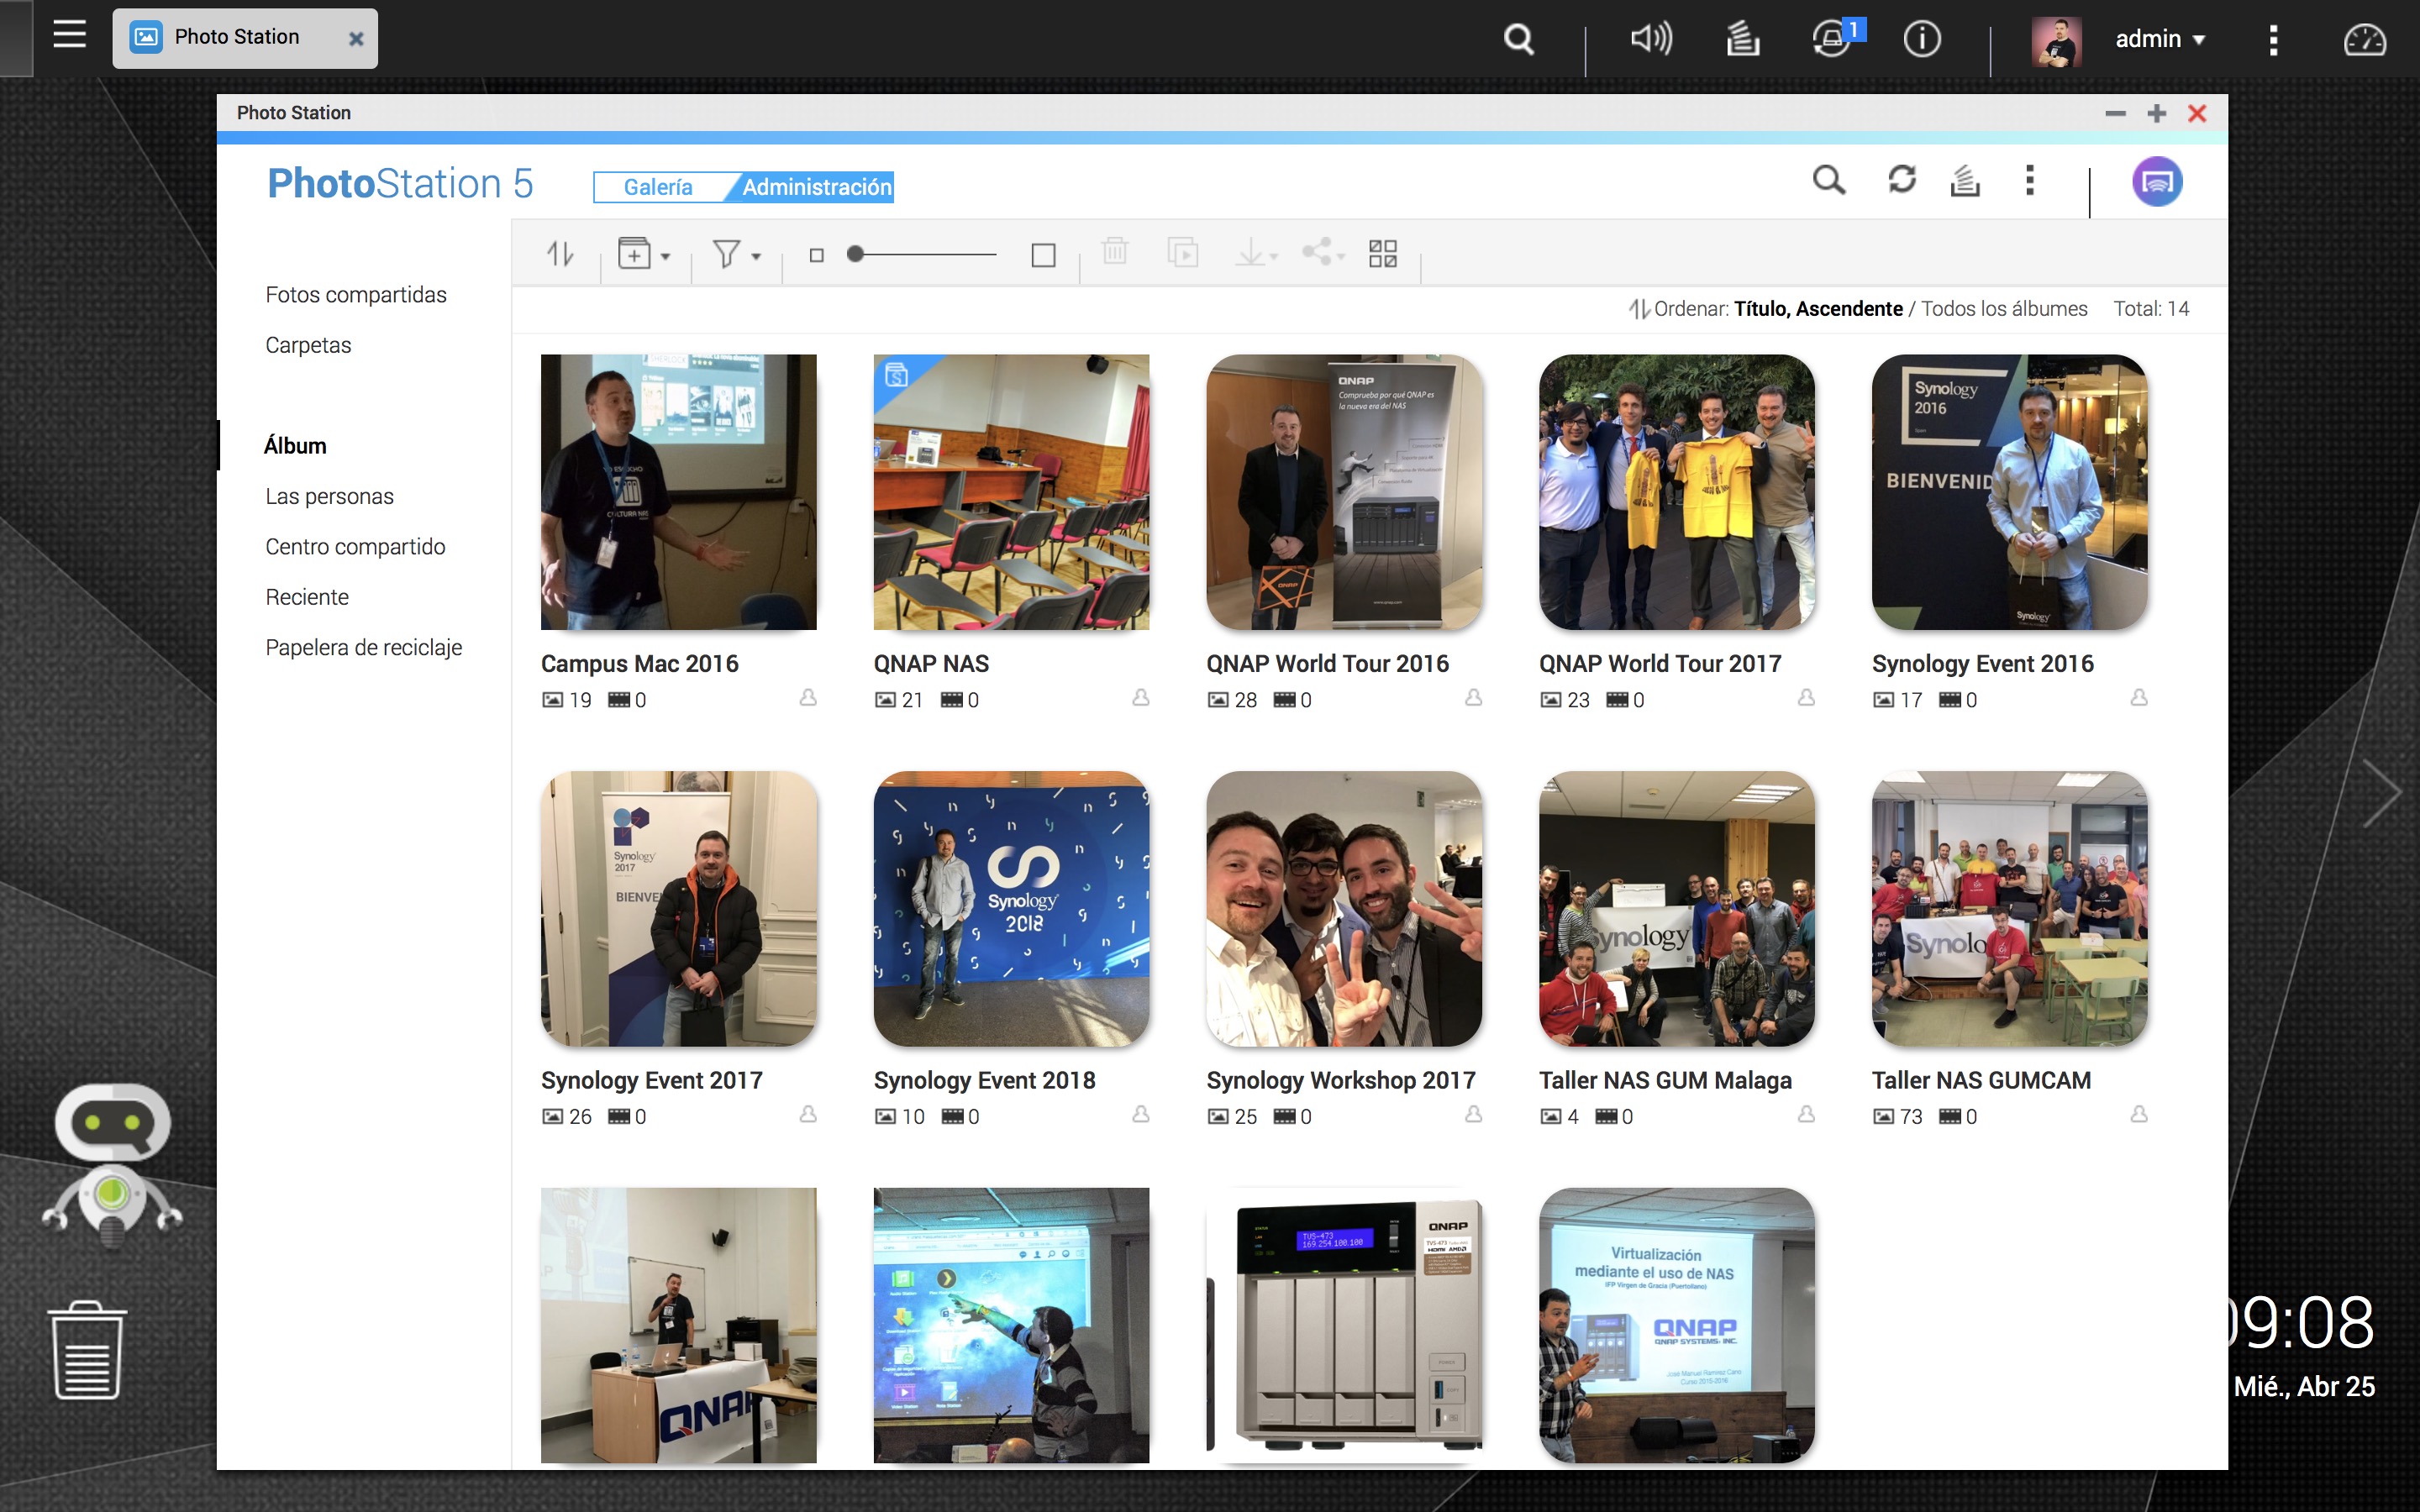Toggle multi-select grid mode icon
The width and height of the screenshot is (2420, 1512).
click(1382, 254)
